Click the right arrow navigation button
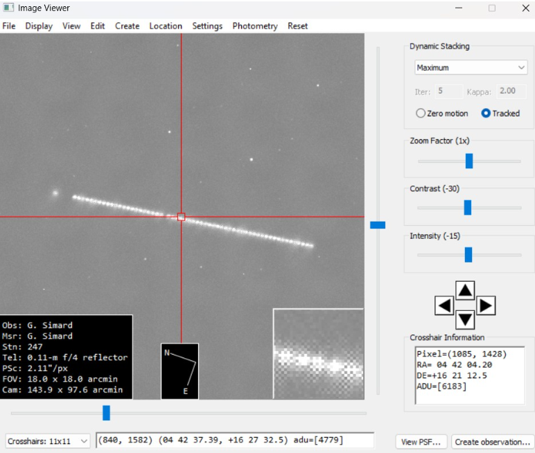This screenshot has width=535, height=453. click(x=486, y=305)
